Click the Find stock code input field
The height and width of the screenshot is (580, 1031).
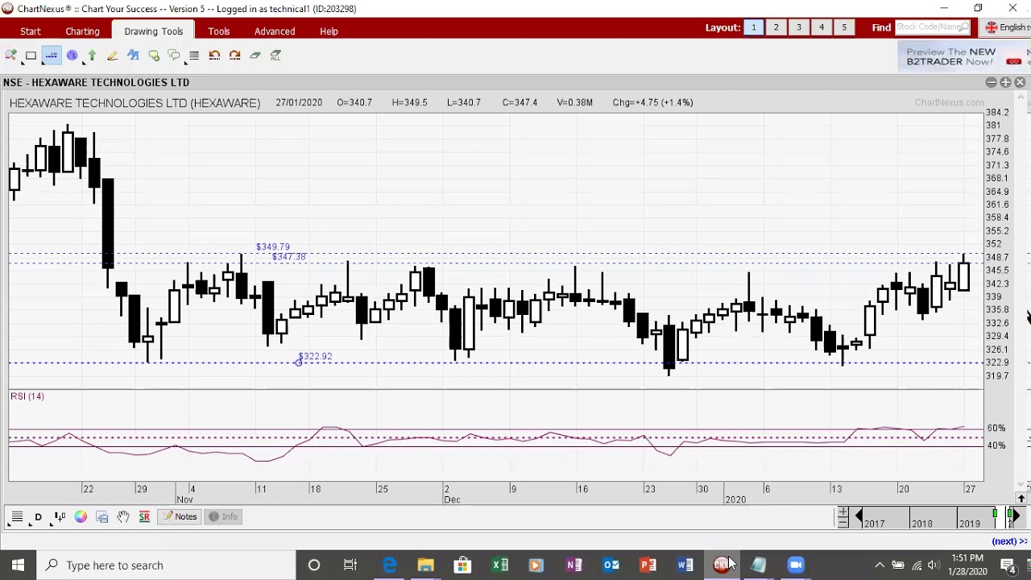pos(933,27)
